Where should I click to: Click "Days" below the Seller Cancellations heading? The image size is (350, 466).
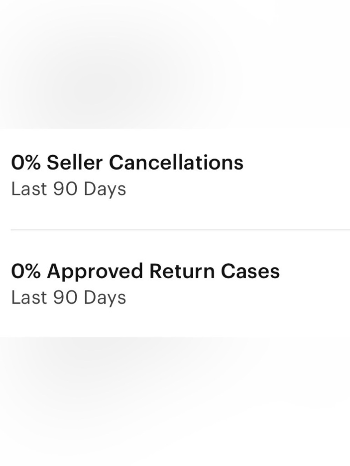tap(105, 190)
